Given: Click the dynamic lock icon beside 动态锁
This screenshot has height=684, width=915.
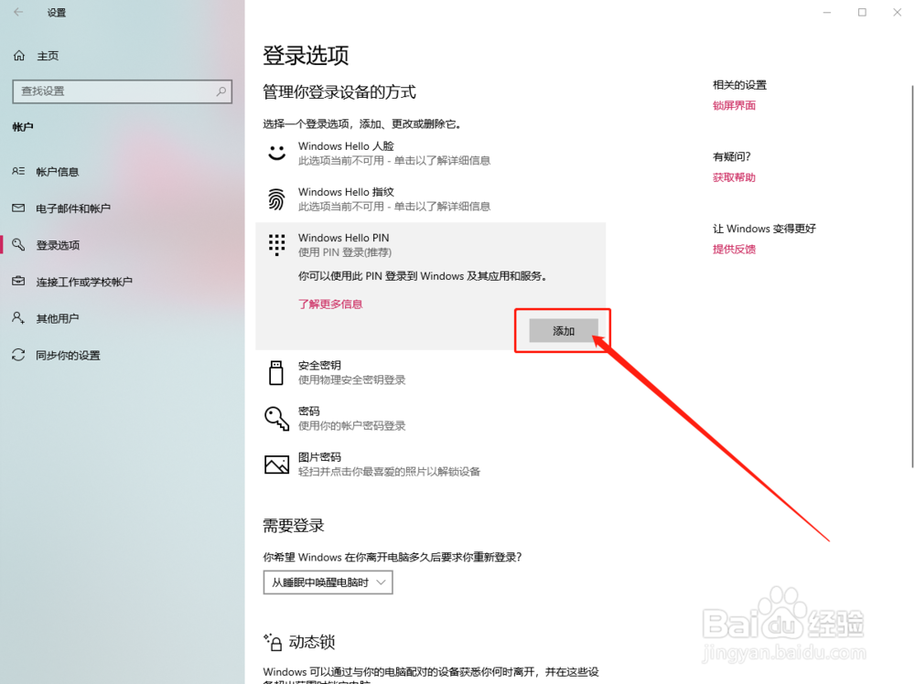Looking at the screenshot, I should coord(273,643).
